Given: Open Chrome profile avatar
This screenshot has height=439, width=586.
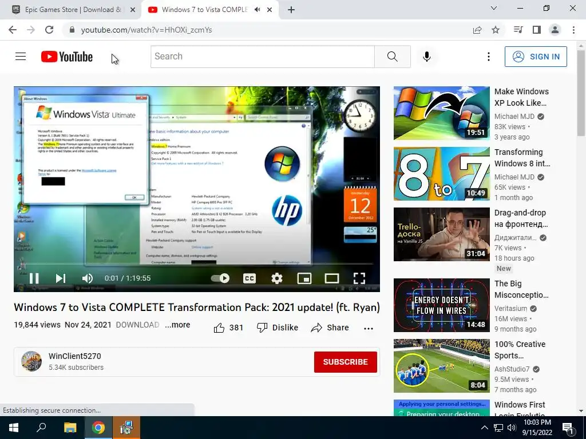Looking at the screenshot, I should pyautogui.click(x=555, y=30).
